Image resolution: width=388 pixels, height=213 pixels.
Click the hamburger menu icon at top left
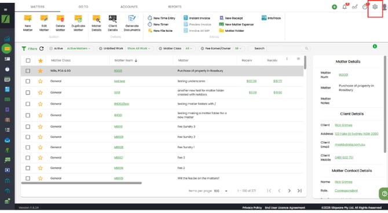click(x=5, y=10)
